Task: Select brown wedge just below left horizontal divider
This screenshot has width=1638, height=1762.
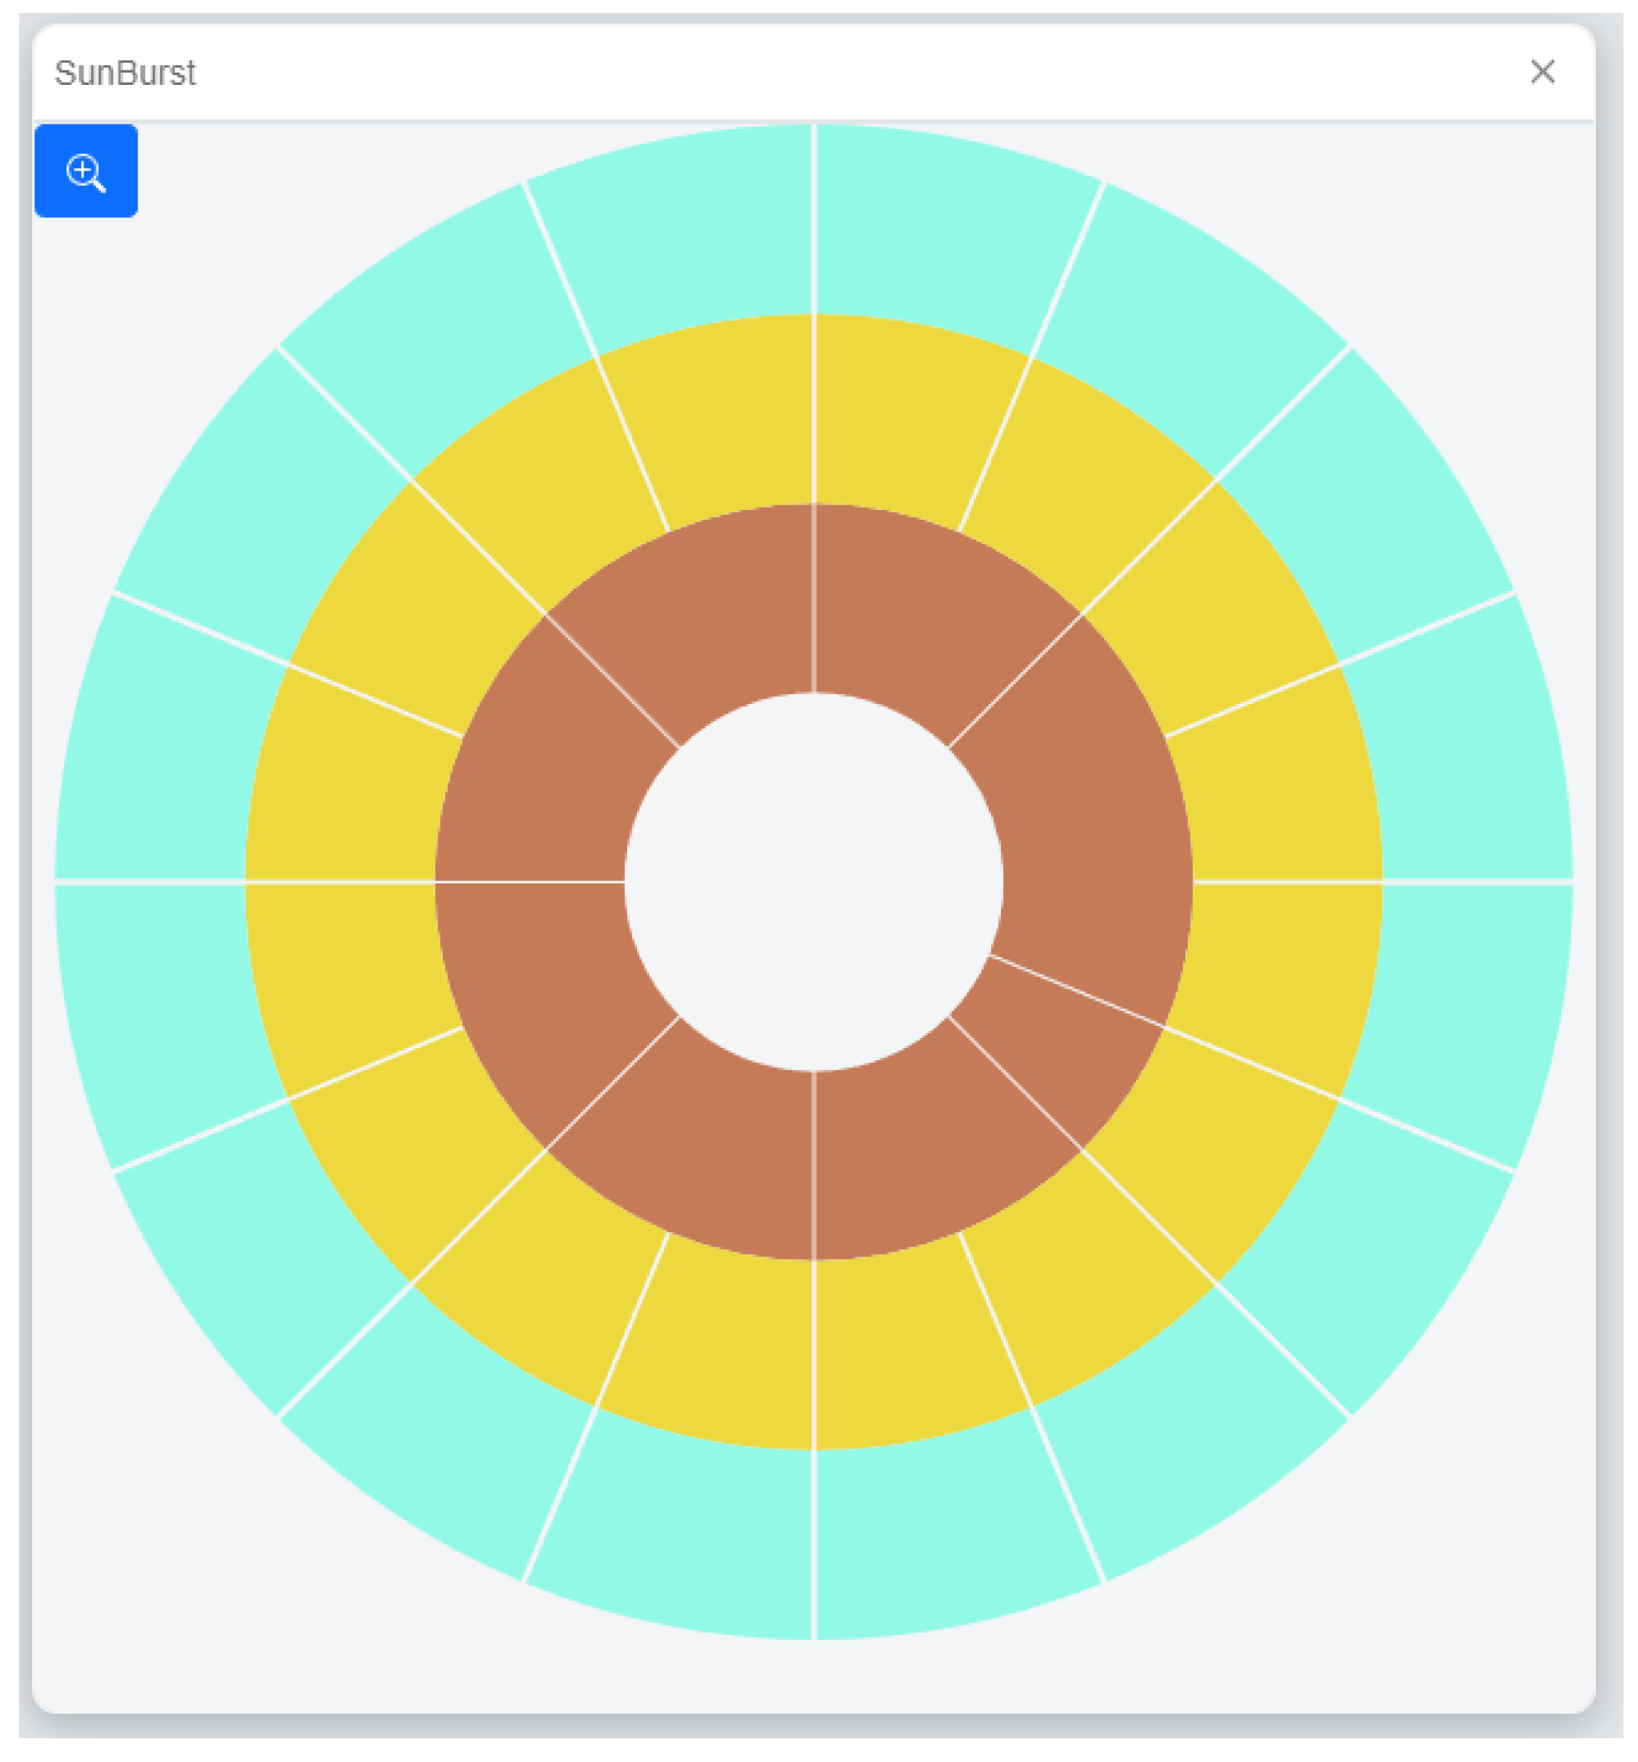Action: coord(550,992)
